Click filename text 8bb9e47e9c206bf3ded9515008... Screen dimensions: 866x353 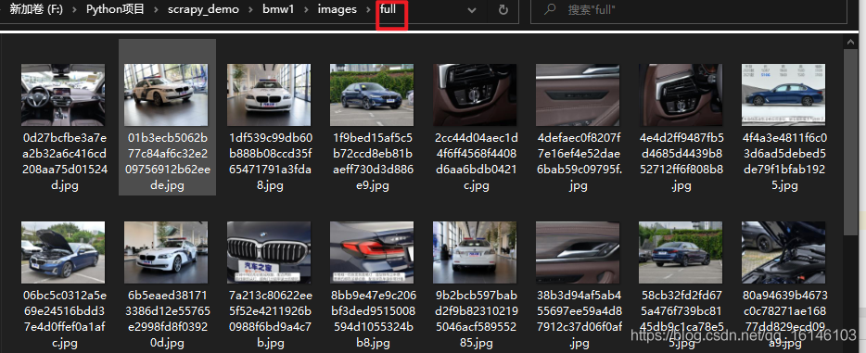point(373,320)
